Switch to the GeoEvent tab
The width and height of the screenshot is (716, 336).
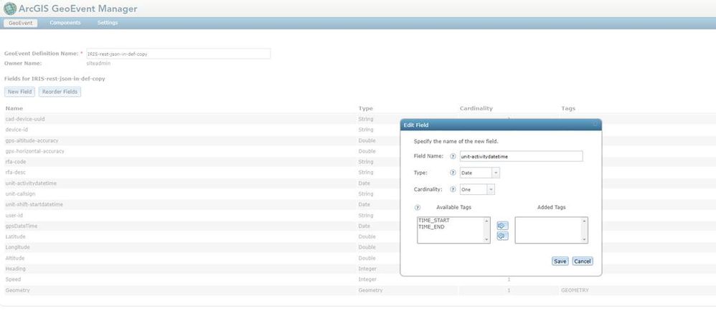point(21,23)
